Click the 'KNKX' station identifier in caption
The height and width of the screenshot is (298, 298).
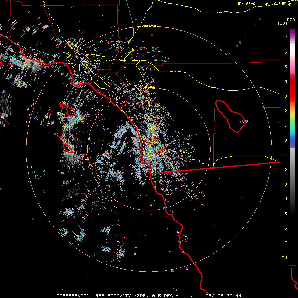click(x=188, y=296)
